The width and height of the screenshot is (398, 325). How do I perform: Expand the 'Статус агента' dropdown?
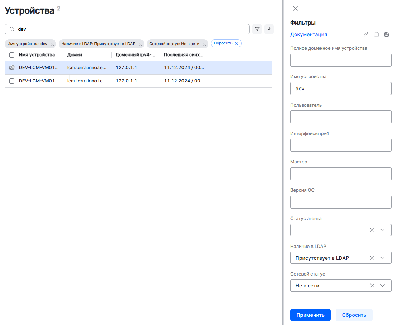point(382,230)
